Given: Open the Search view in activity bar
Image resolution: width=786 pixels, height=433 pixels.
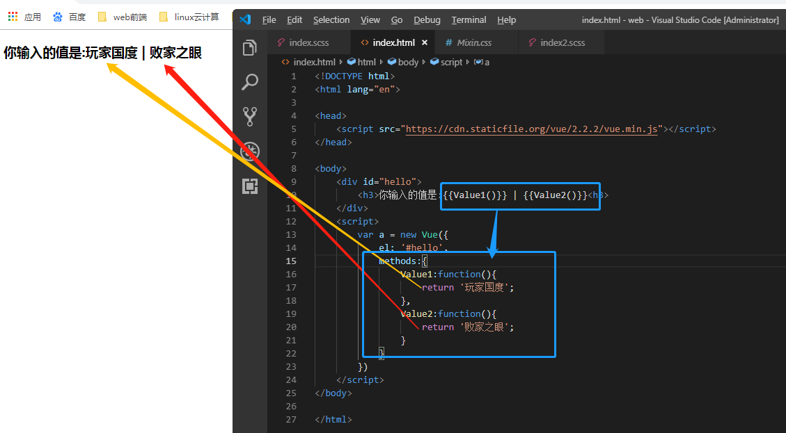Looking at the screenshot, I should (x=250, y=82).
